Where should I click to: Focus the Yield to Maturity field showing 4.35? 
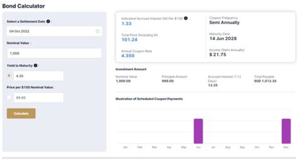[x=38, y=76]
